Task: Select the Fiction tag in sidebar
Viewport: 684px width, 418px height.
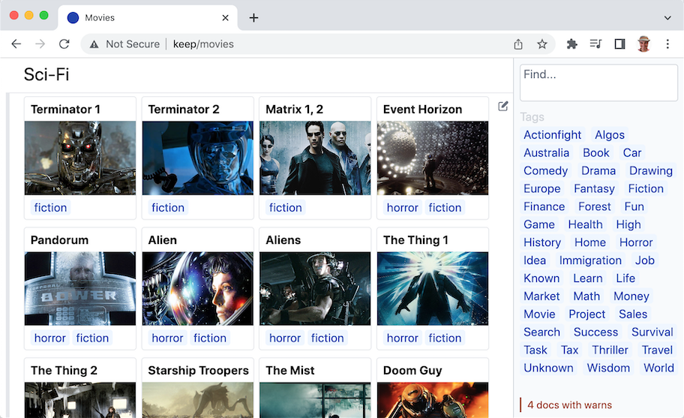Action: click(646, 188)
